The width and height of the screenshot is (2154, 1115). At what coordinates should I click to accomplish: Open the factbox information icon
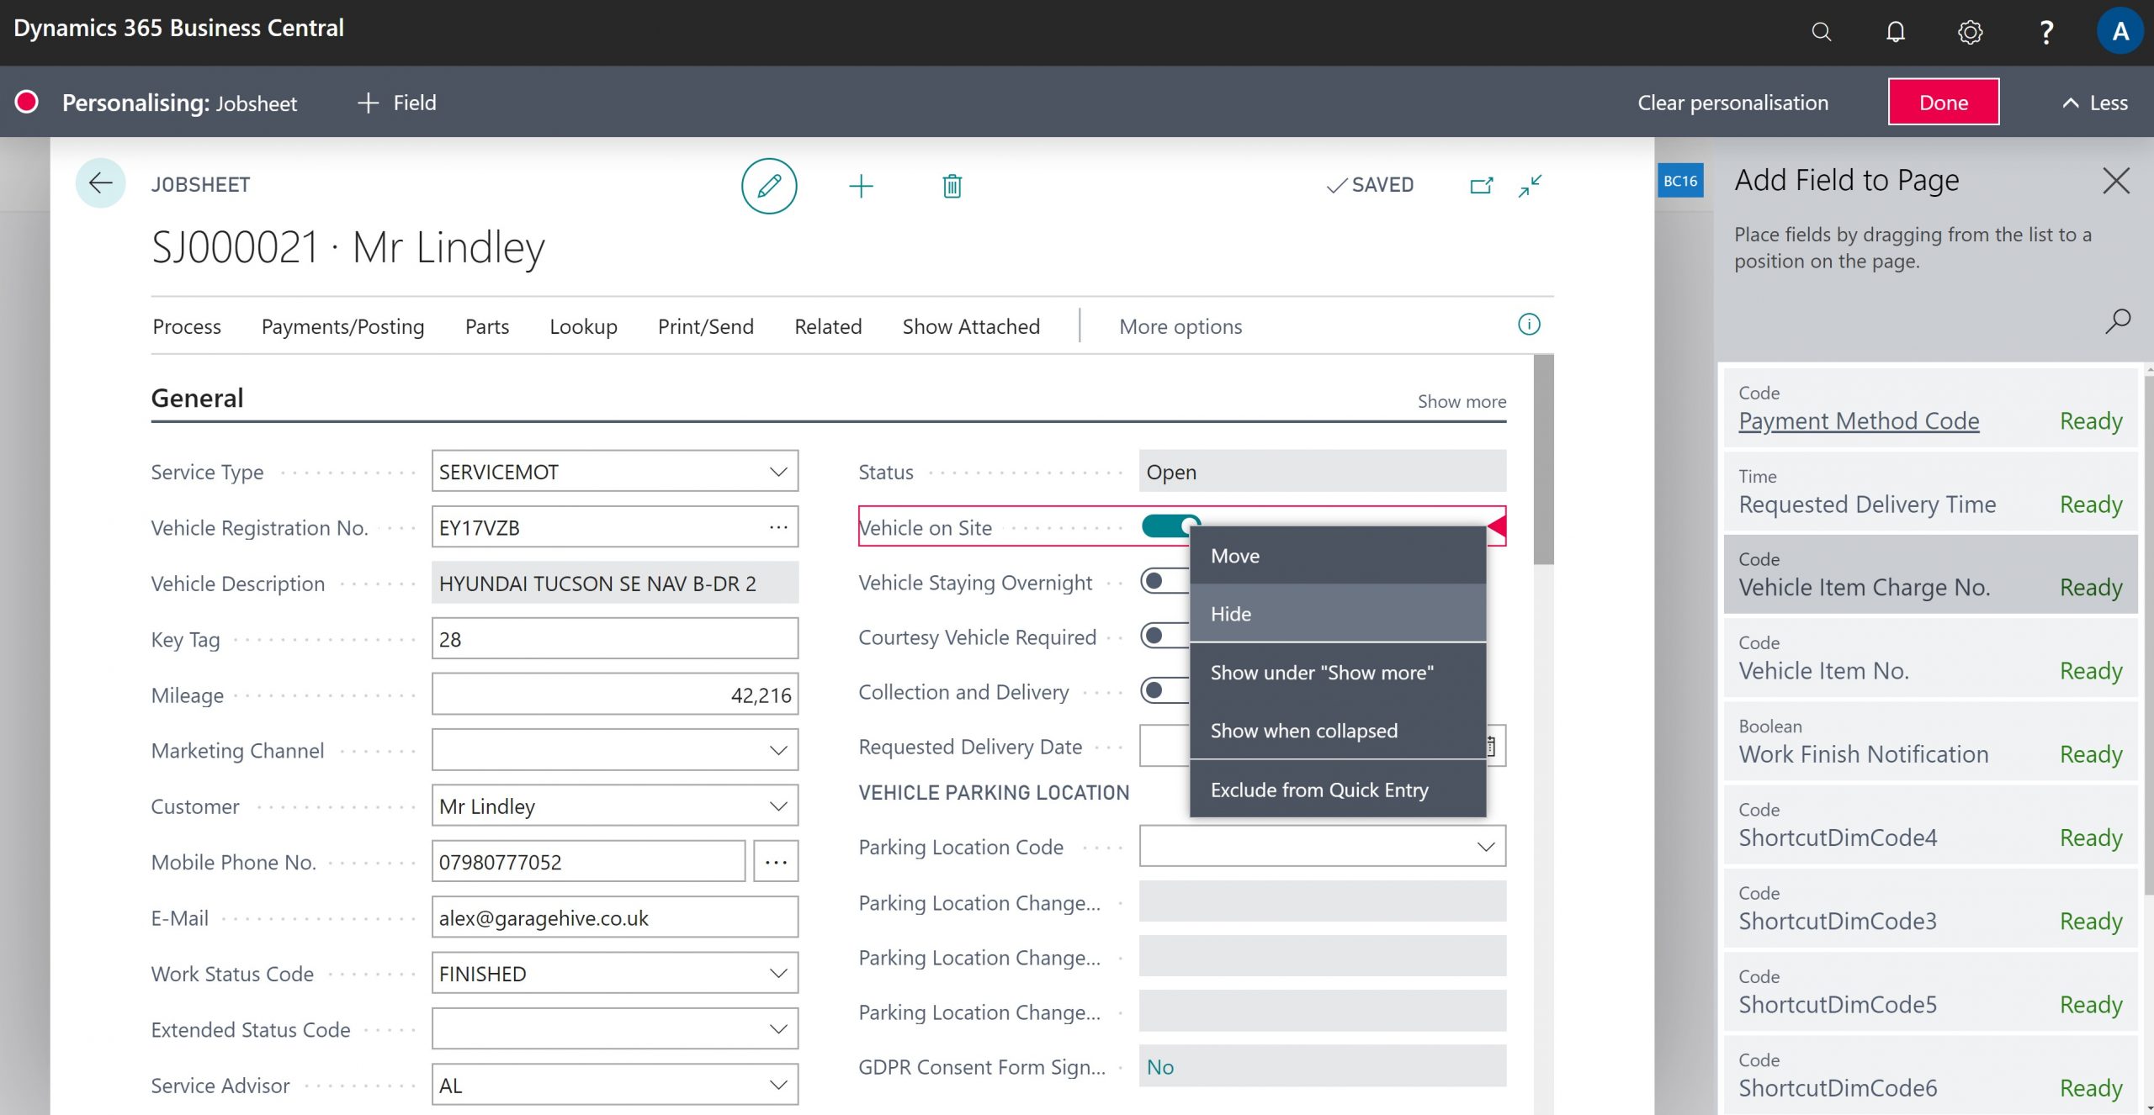[1528, 325]
